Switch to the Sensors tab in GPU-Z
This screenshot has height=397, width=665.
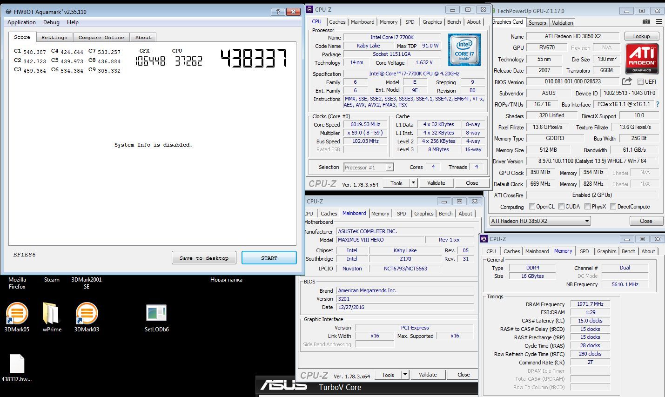(x=537, y=23)
